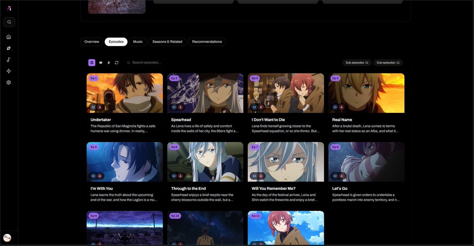Open the Music tab

(x=138, y=41)
